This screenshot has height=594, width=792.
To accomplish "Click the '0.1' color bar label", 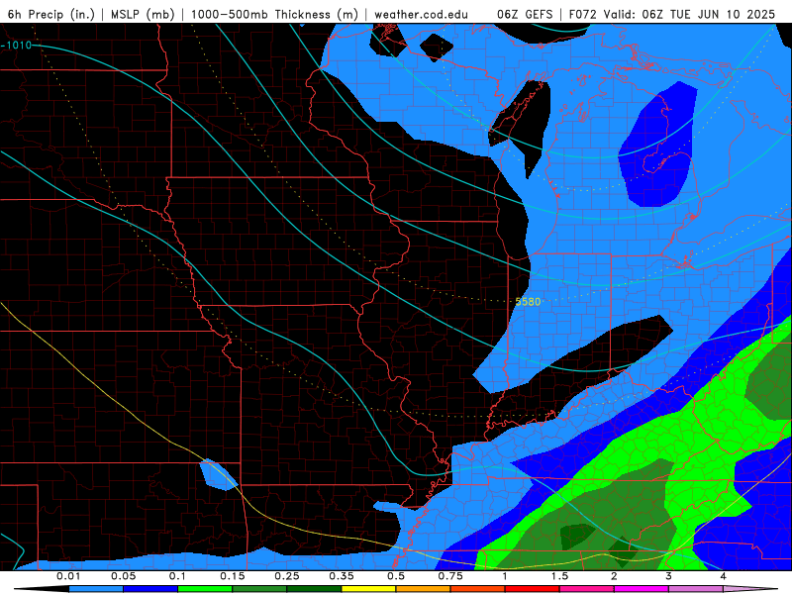I will point(177,576).
